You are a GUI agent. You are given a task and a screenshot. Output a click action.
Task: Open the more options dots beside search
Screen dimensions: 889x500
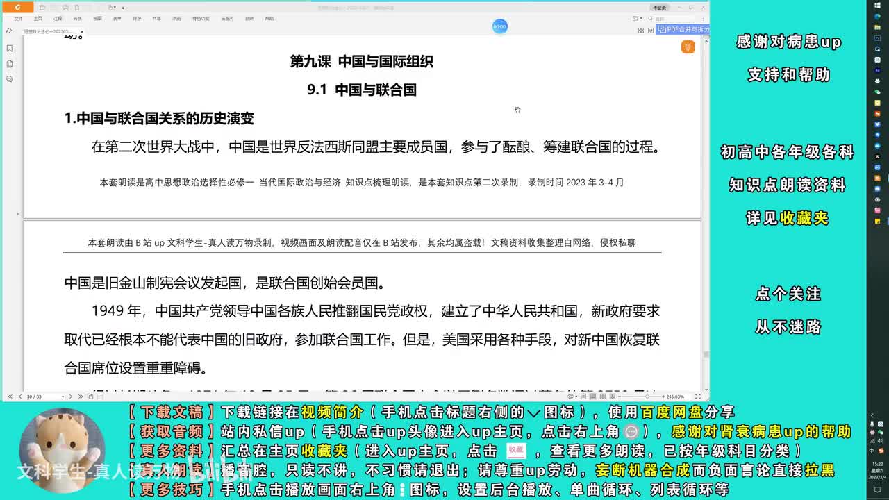[x=703, y=19]
